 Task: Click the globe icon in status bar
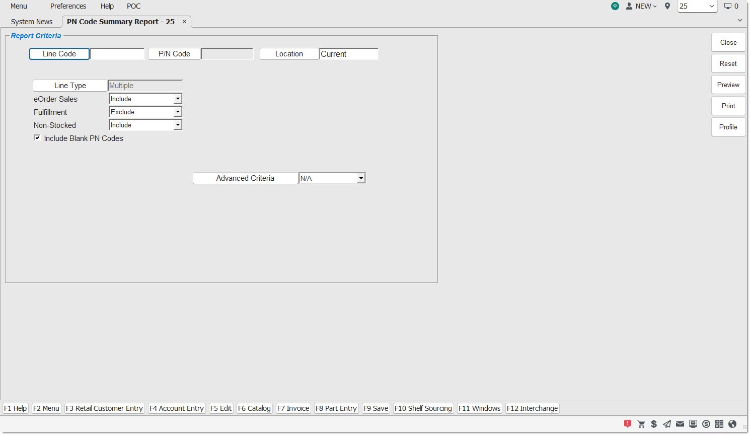click(732, 424)
